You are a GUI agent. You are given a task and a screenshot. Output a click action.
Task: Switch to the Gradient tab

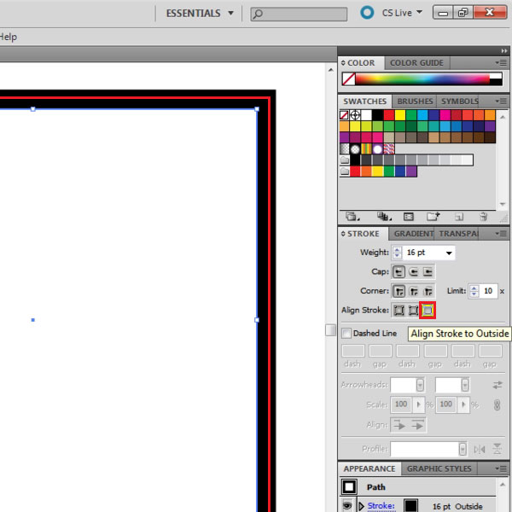413,234
